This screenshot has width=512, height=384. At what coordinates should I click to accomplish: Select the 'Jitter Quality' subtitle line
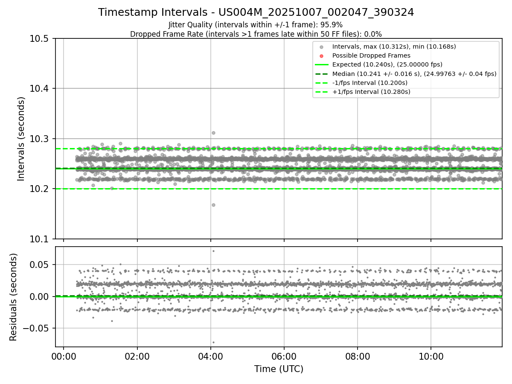[x=256, y=25]
